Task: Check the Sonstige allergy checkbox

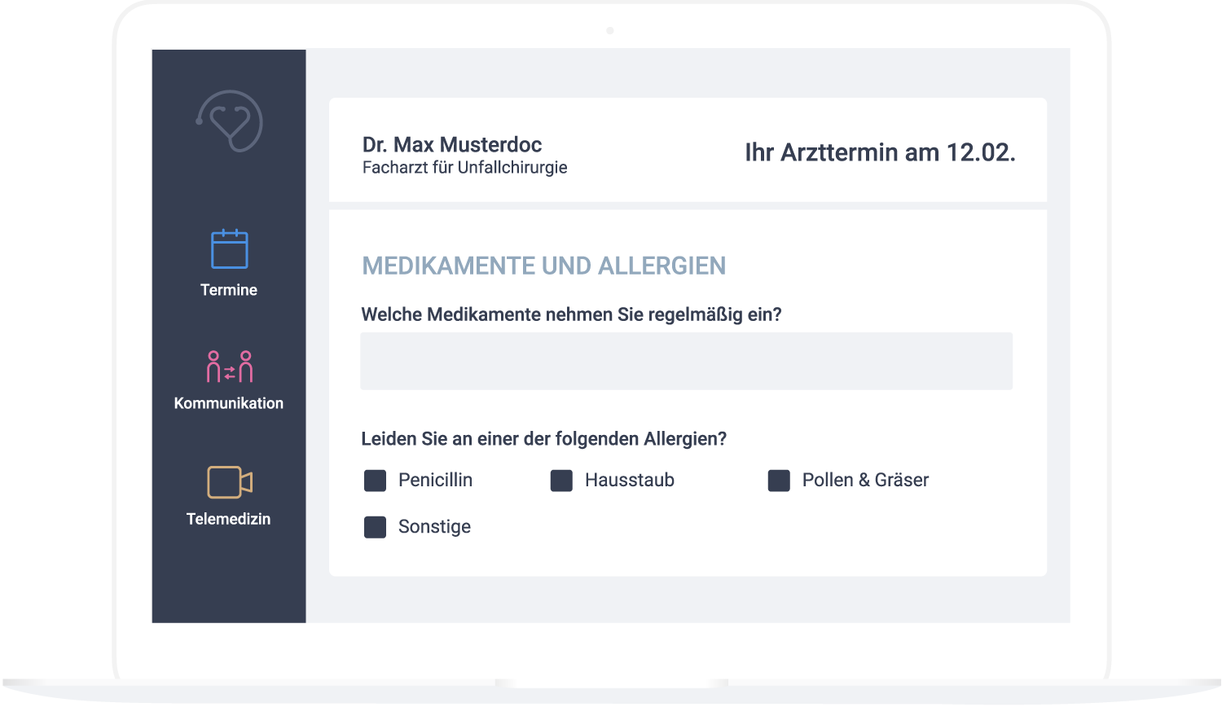Action: 375,527
